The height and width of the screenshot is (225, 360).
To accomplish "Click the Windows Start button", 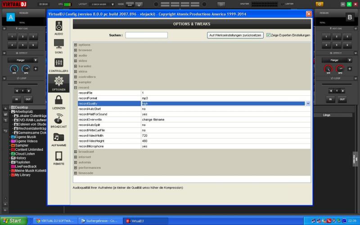I will (x=13, y=221).
